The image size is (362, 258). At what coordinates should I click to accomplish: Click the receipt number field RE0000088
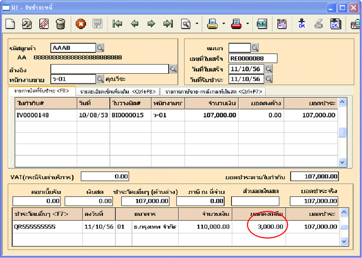click(253, 58)
